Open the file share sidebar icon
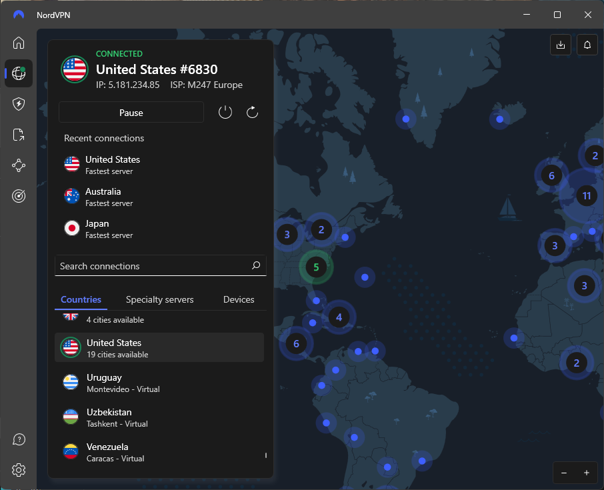The width and height of the screenshot is (604, 490). (19, 135)
